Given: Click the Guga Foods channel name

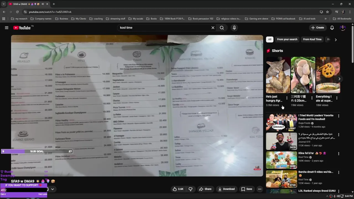Looking at the screenshot, I should (304, 123).
